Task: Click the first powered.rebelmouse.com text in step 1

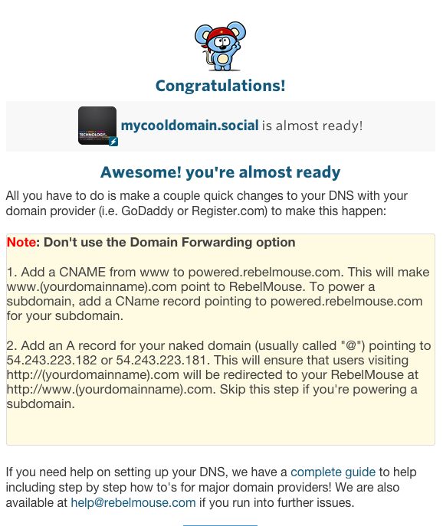Action: [264, 272]
